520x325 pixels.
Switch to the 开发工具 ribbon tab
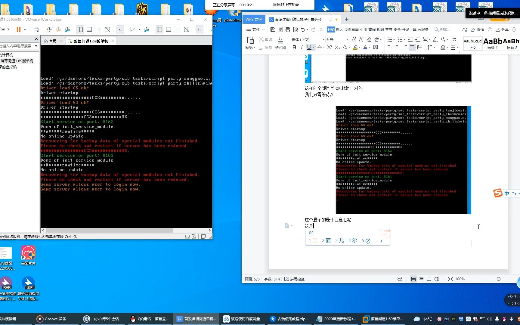[409, 29]
